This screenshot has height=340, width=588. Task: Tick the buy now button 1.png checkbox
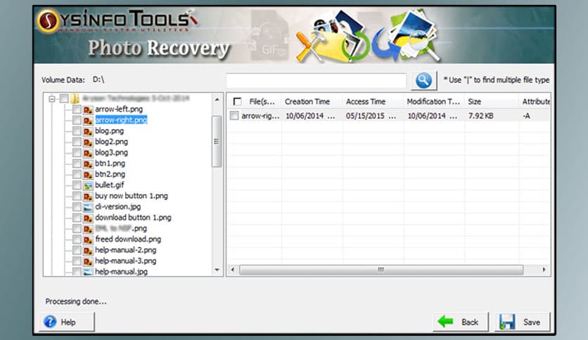point(77,196)
